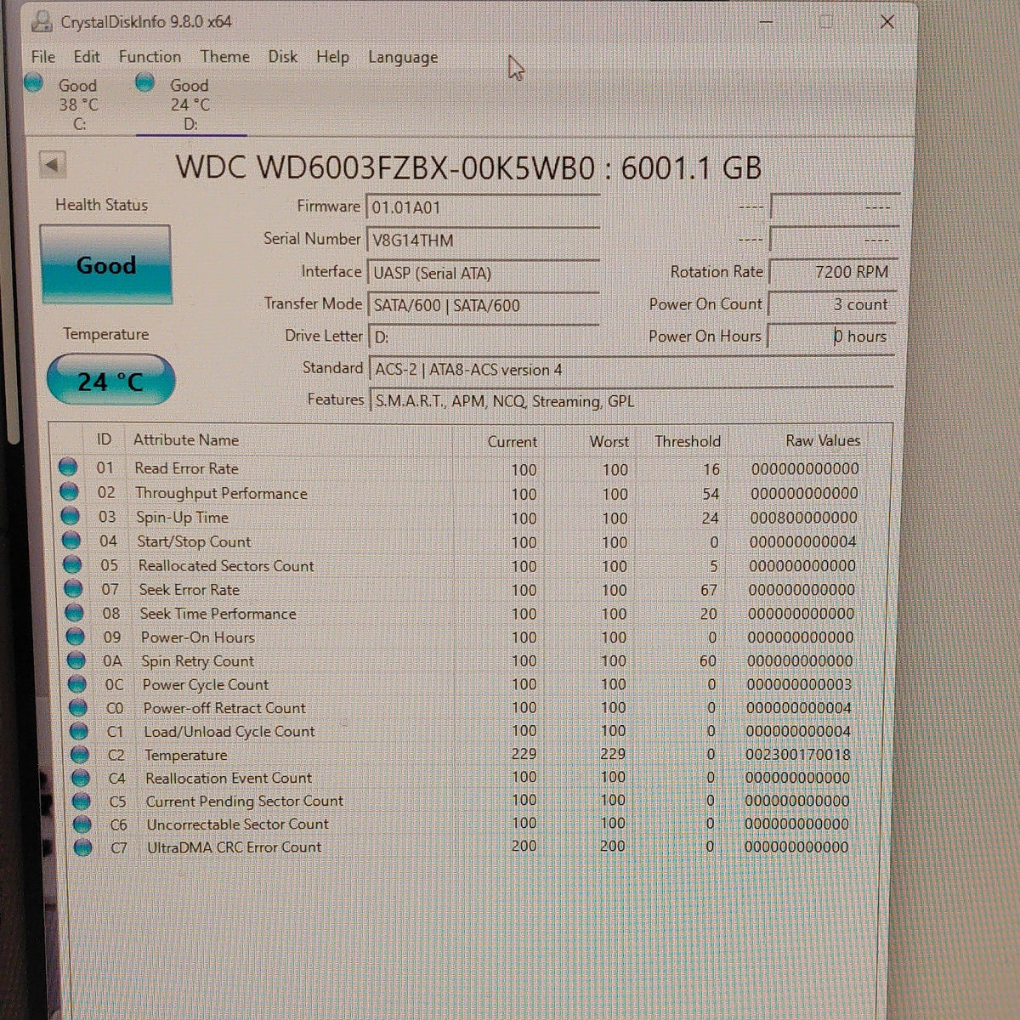Click the Rotation Rate value 7200 RPM

point(831,272)
